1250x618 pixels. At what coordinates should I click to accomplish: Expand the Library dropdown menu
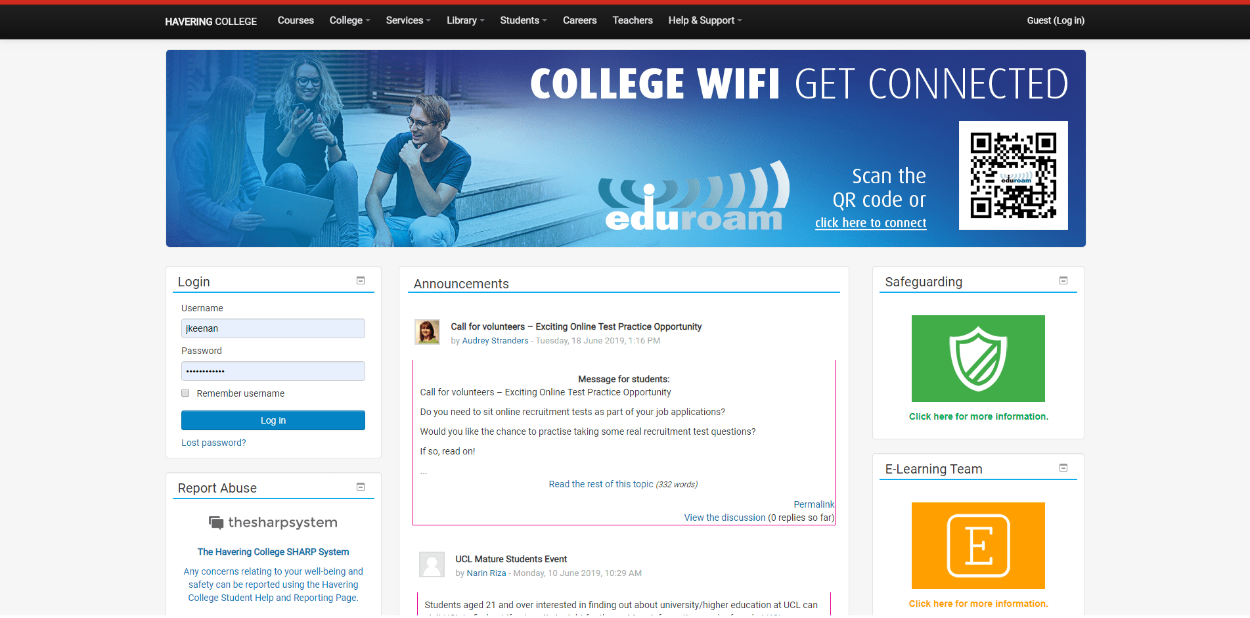[465, 20]
